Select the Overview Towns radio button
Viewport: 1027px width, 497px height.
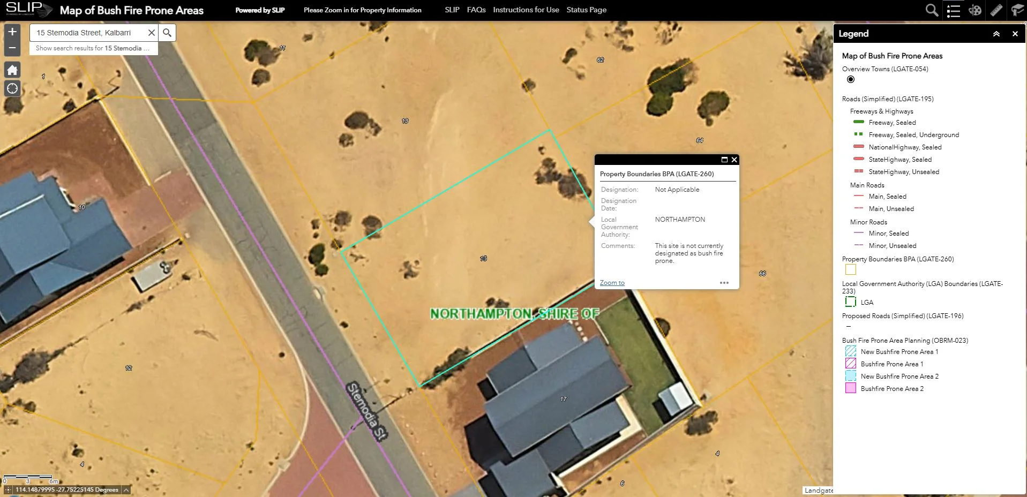(850, 79)
